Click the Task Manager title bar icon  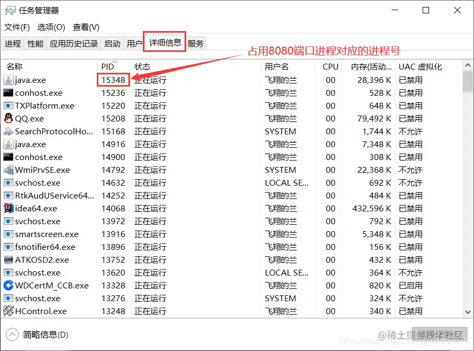pyautogui.click(x=10, y=11)
